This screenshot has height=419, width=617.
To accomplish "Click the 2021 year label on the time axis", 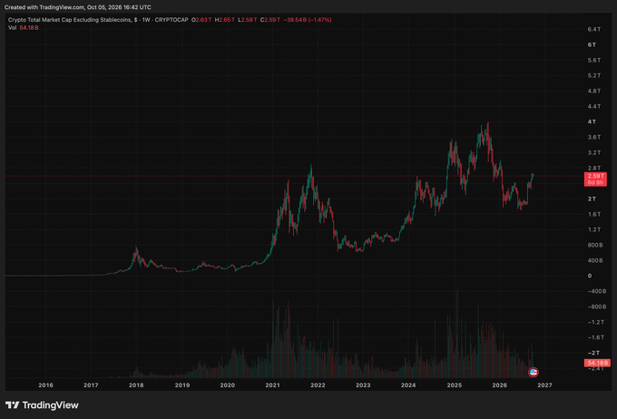I will tap(273, 385).
